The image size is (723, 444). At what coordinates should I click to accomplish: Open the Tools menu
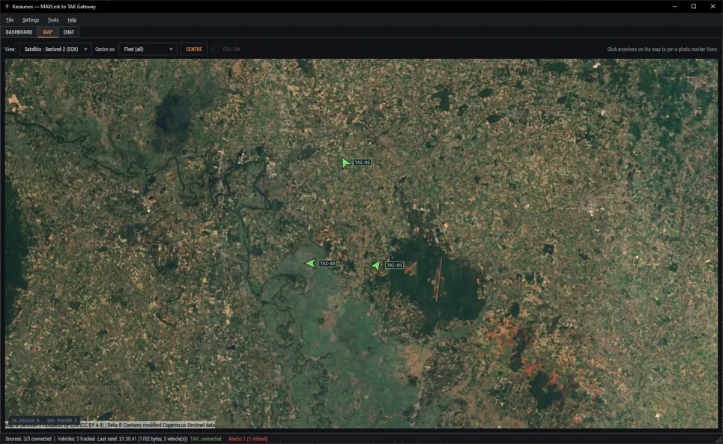tap(53, 19)
